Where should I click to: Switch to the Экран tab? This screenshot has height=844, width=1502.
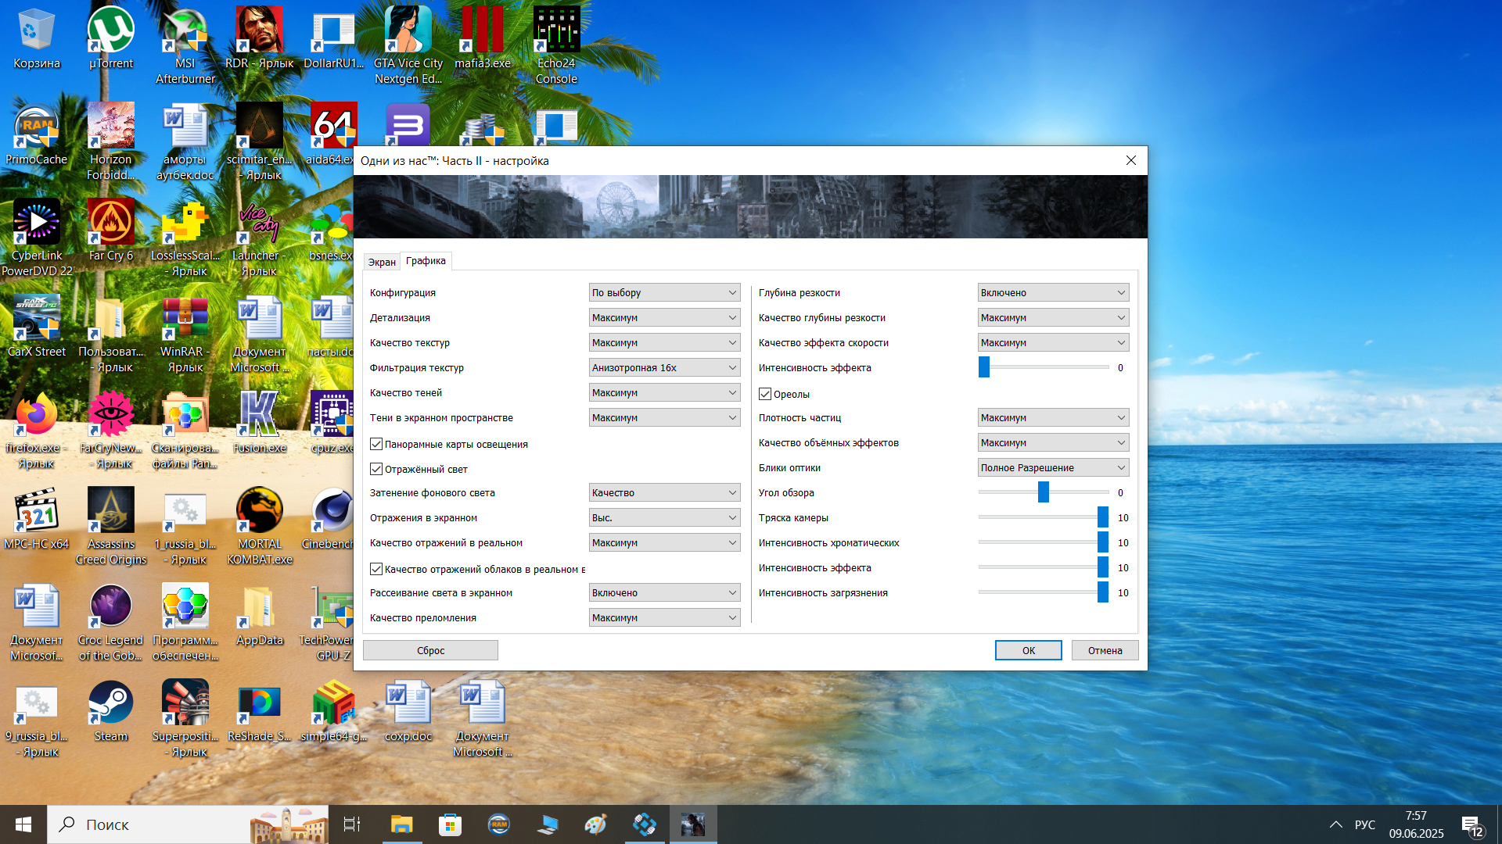(x=382, y=262)
